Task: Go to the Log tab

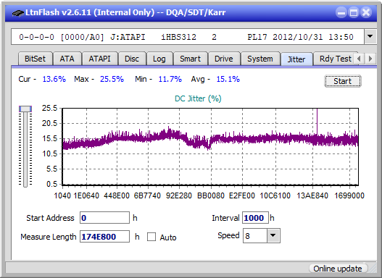Action: pyautogui.click(x=159, y=59)
